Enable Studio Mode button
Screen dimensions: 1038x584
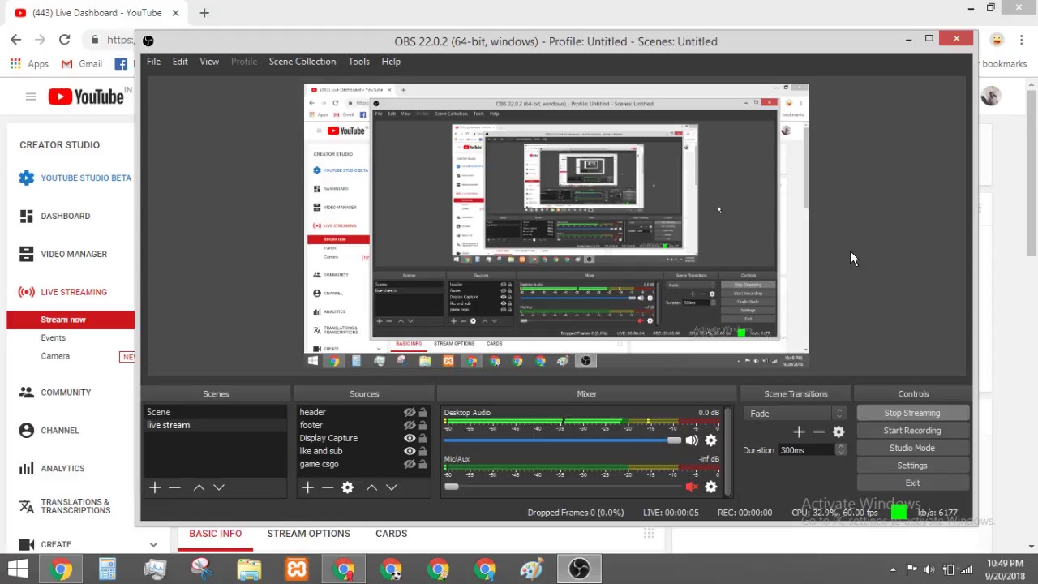click(912, 448)
